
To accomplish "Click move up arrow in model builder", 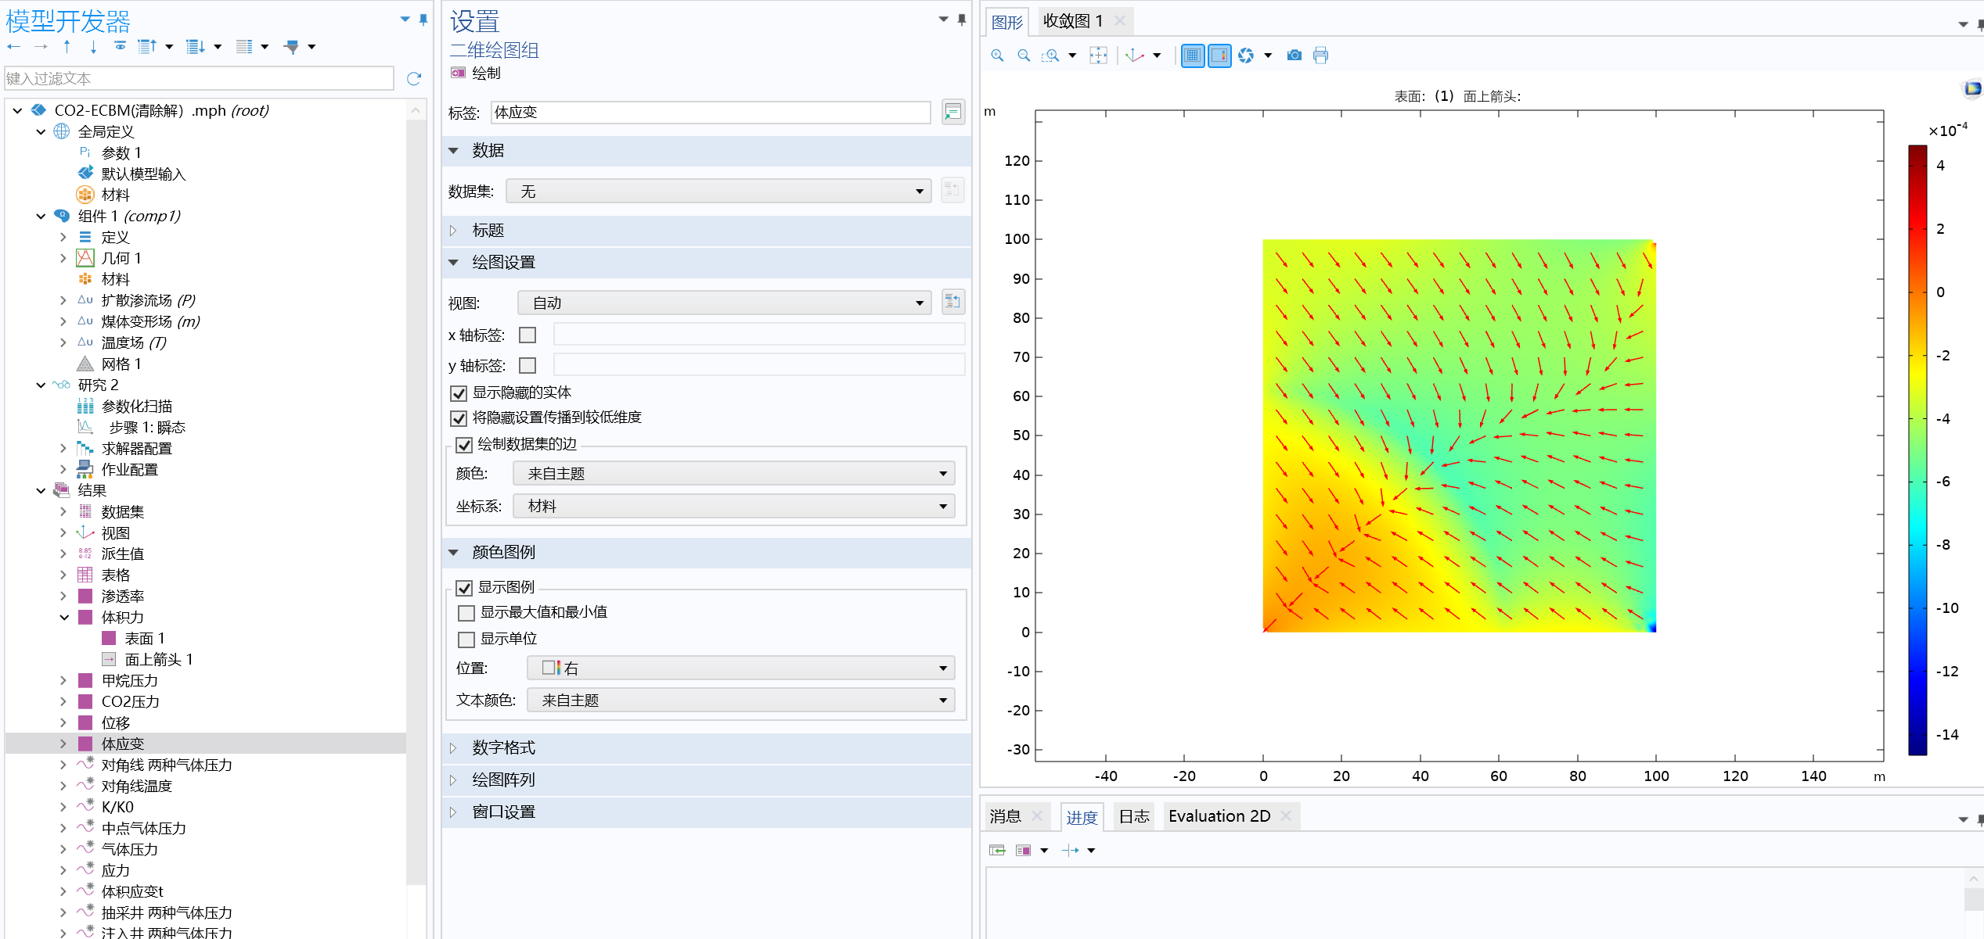I will coord(67,47).
